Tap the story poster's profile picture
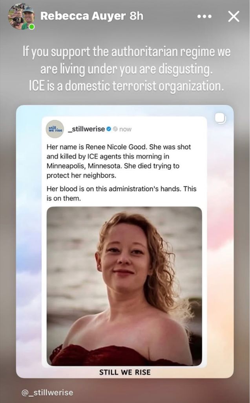 (21, 17)
